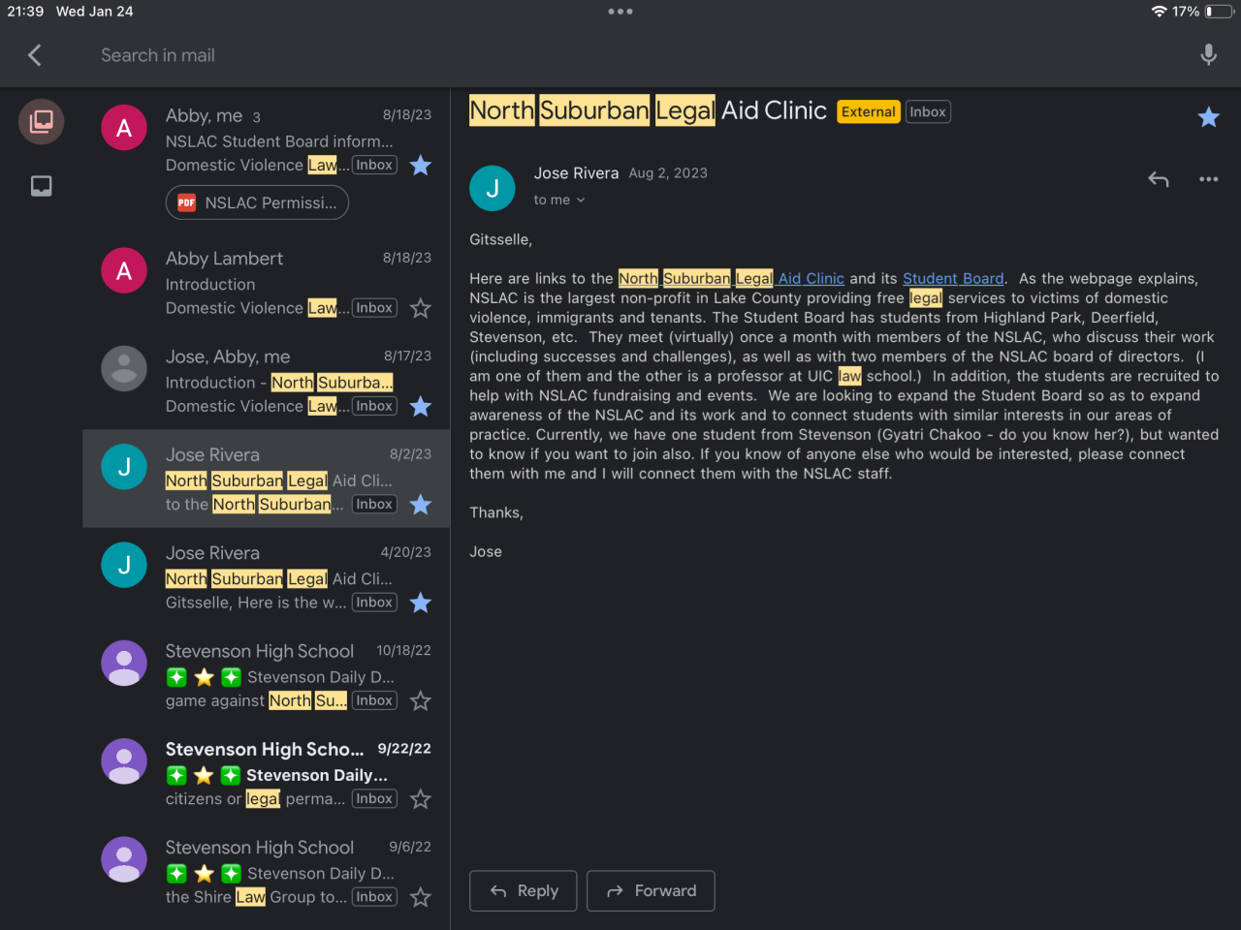
Task: Select the Jose Rivera 4/20/23 email avatar
Action: click(x=124, y=565)
